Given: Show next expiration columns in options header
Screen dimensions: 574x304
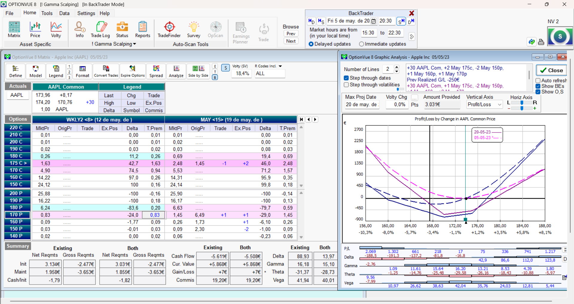Looking at the screenshot, I should 315,119.
